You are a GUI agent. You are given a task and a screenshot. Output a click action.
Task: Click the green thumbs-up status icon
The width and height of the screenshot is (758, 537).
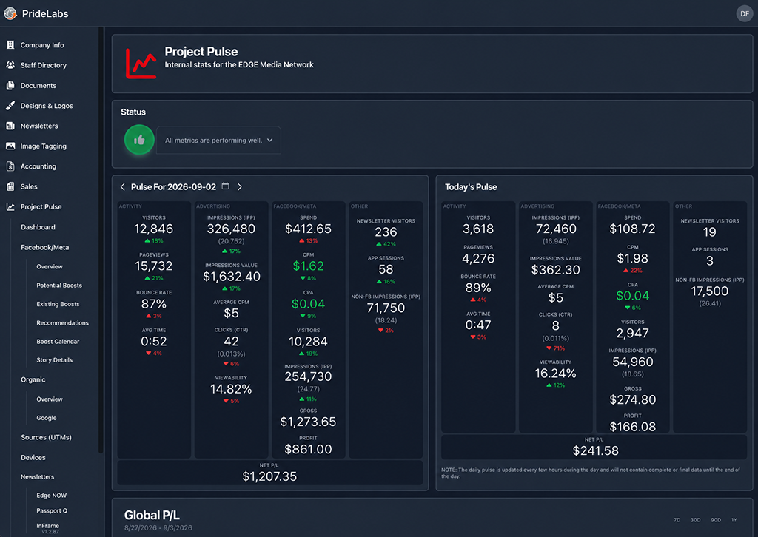(x=139, y=140)
